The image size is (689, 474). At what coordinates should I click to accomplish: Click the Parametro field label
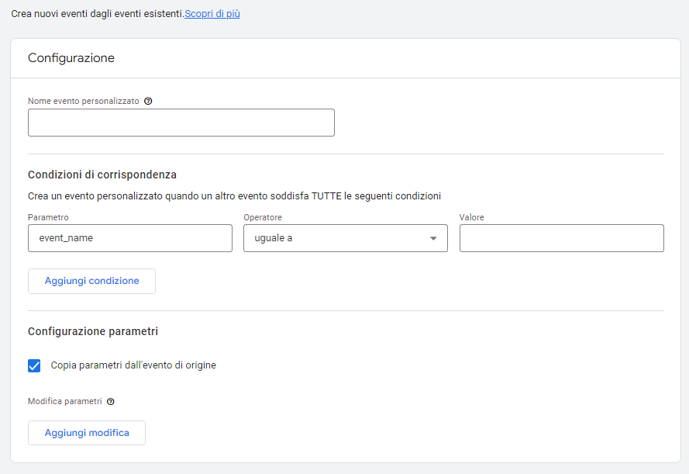coord(48,218)
